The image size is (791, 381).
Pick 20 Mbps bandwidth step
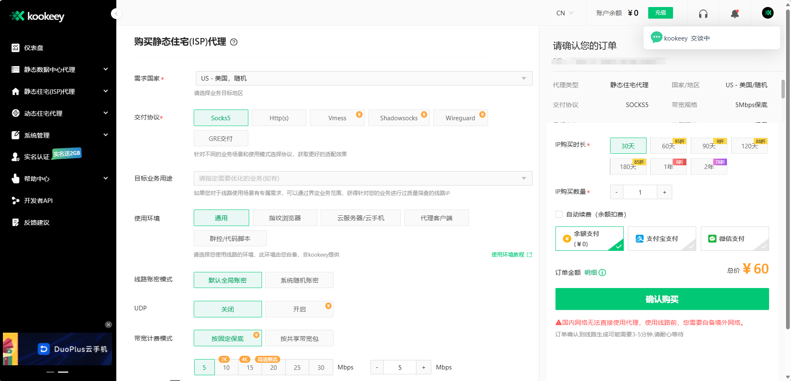(274, 367)
